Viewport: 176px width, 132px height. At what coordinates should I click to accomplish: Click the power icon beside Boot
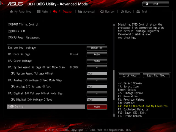pos(122,12)
